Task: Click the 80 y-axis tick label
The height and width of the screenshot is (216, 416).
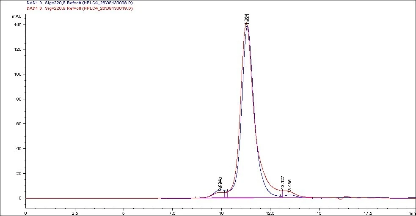Action: tap(19, 99)
